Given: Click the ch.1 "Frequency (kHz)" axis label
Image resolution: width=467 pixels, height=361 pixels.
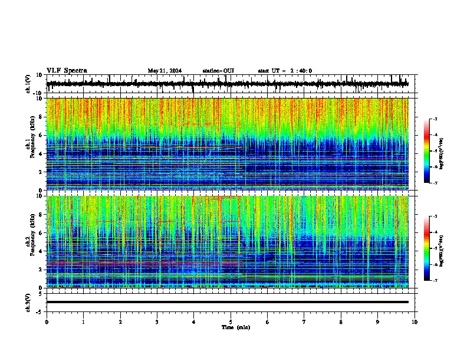Looking at the screenshot, I should 33,137.
